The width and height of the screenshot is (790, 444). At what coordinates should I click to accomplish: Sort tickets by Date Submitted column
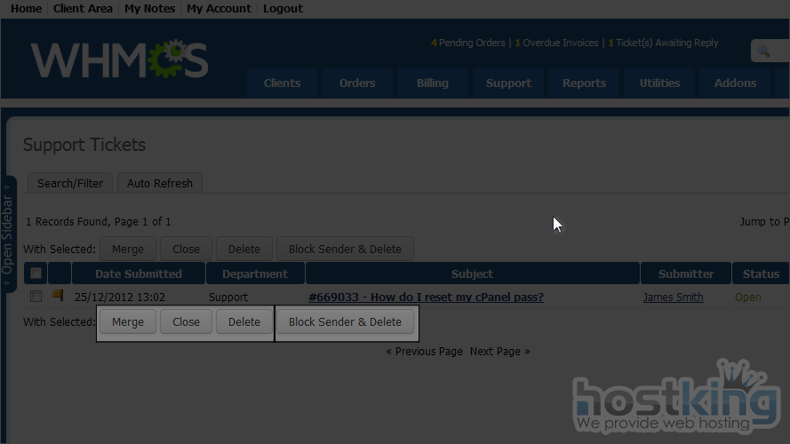pyautogui.click(x=139, y=274)
